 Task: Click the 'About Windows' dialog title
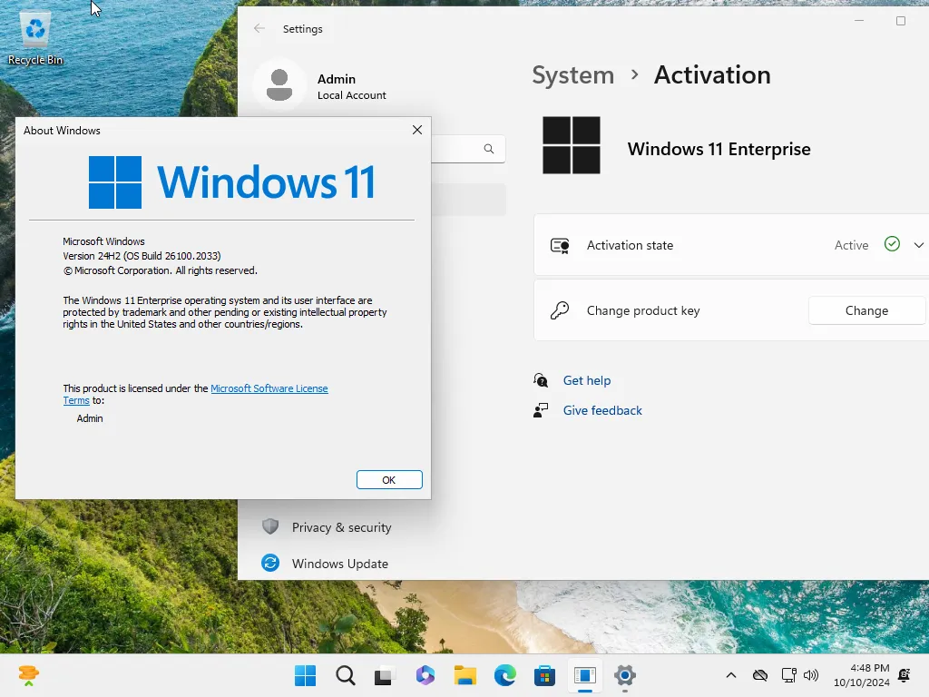[x=62, y=131]
